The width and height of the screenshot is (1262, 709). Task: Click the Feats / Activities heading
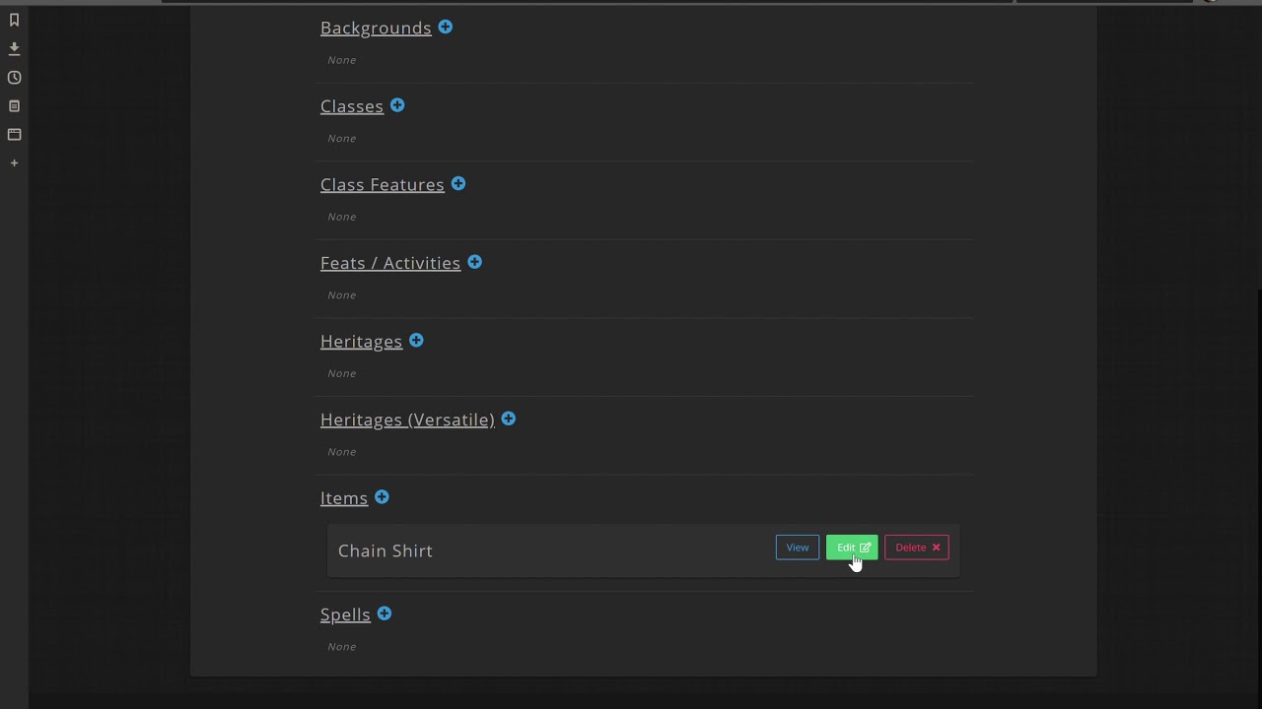(390, 263)
